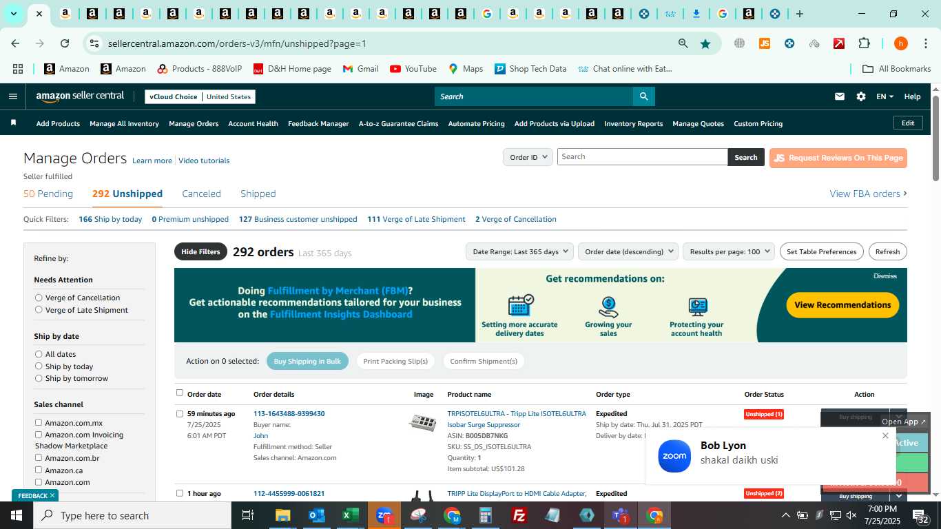This screenshot has height=529, width=941.
Task: Click the Growing your sales icon
Action: [x=608, y=306]
